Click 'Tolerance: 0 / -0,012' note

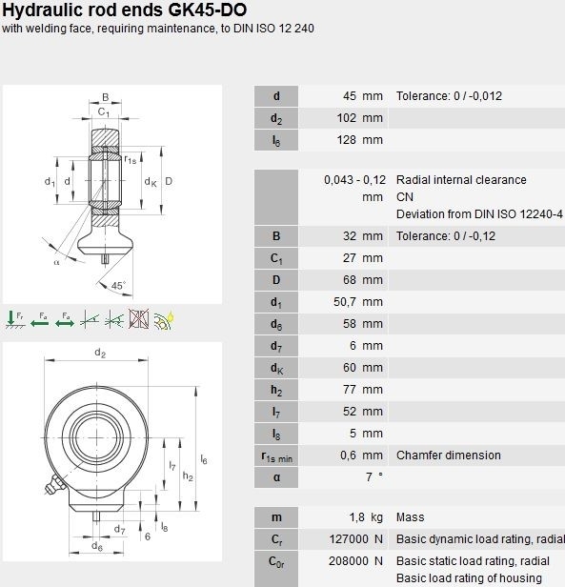pos(449,96)
